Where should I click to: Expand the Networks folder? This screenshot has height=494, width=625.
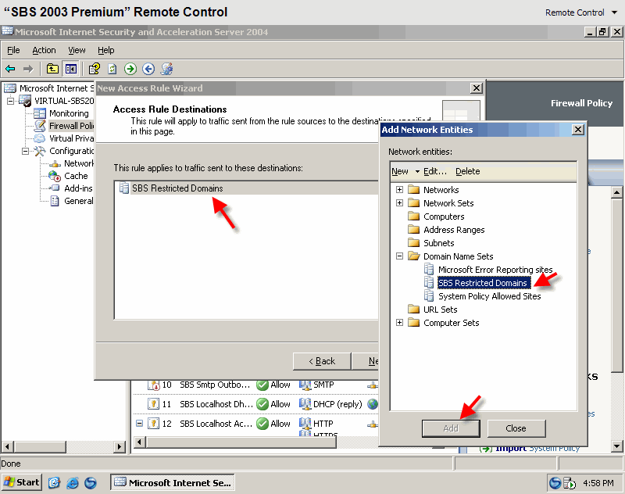(399, 190)
